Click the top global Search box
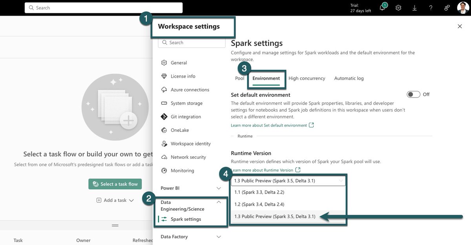Viewport: 471px width, 245px height. [104, 8]
